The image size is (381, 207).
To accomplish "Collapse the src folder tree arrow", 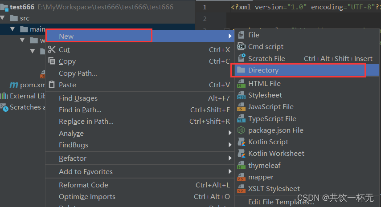I will (x=3, y=18).
